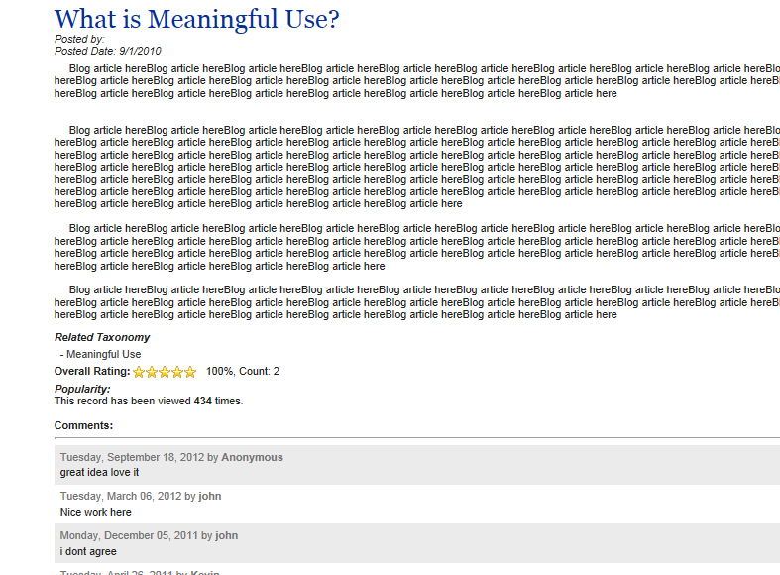Click the Posted Date 9/1/2010 text

pos(108,50)
